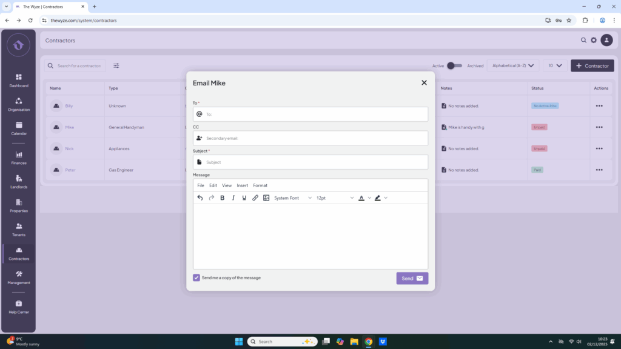The height and width of the screenshot is (349, 621).
Task: Click the Italic formatting icon
Action: pyautogui.click(x=233, y=198)
